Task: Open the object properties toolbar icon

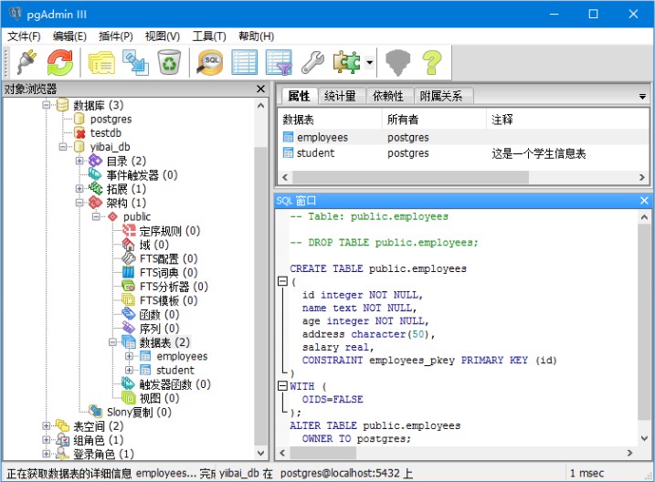Action: [101, 63]
